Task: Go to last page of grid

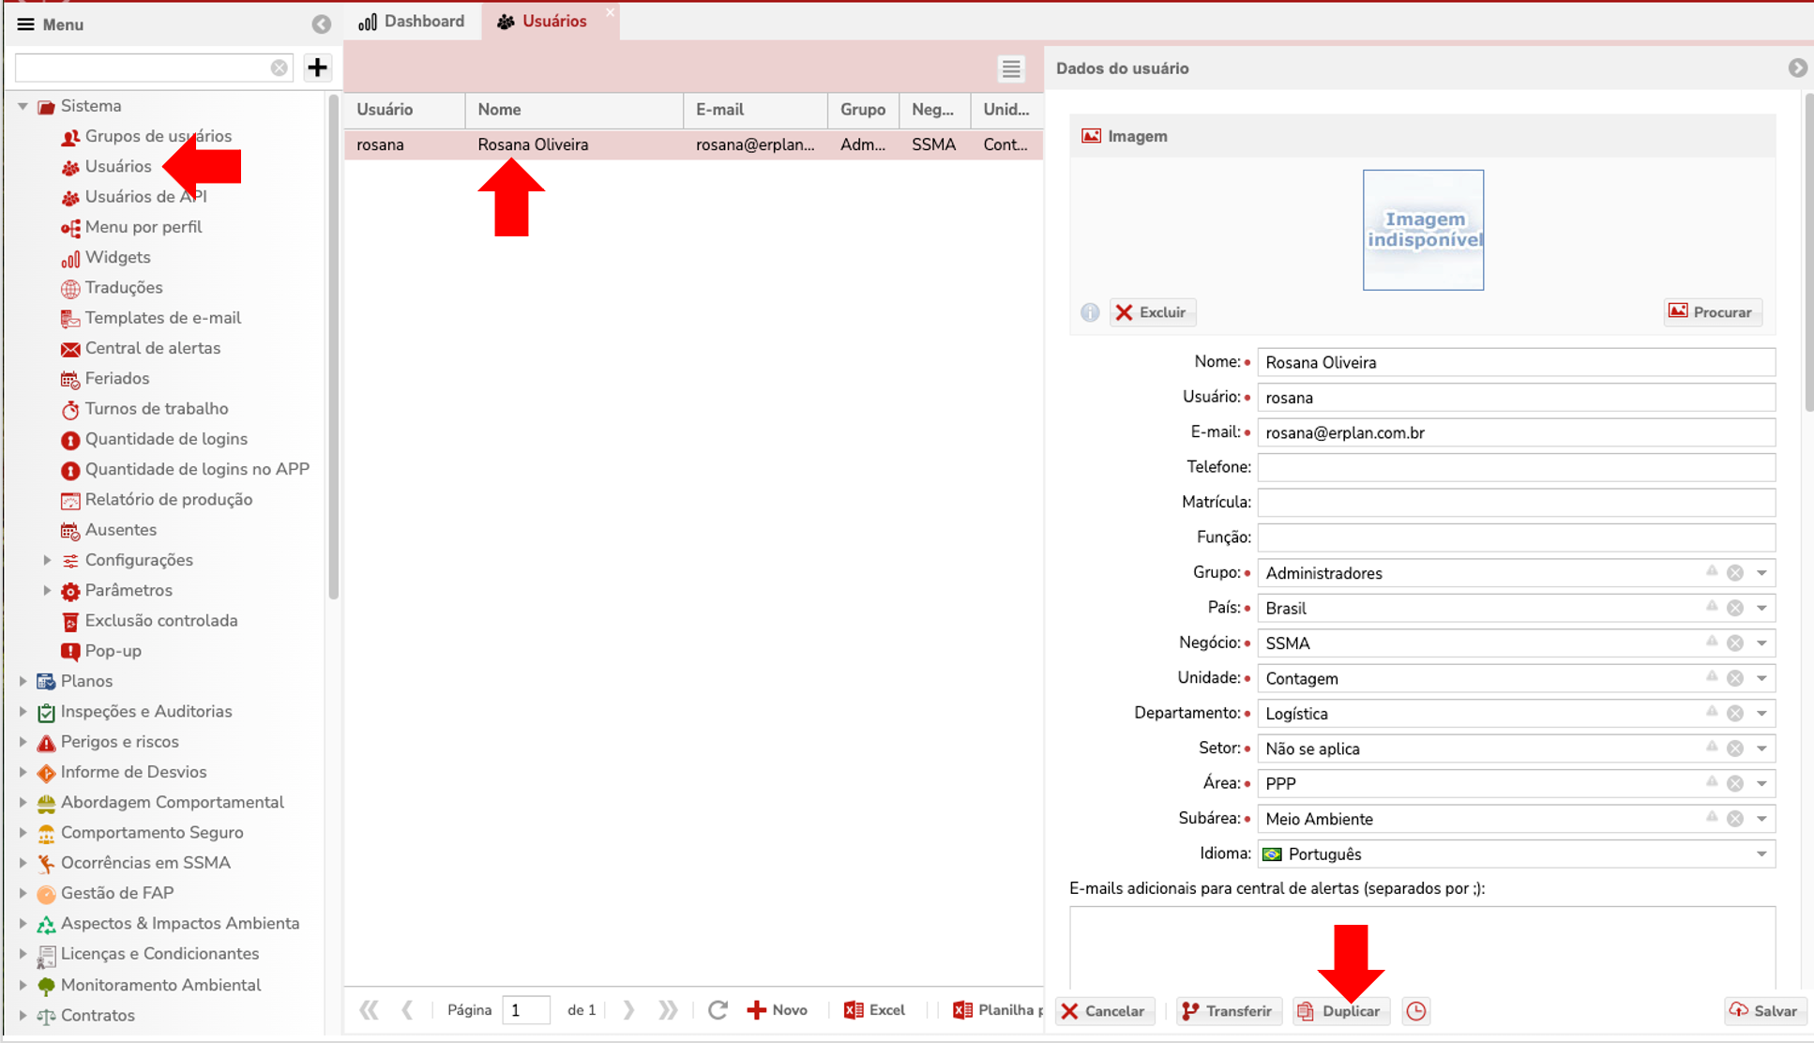Action: [667, 1010]
